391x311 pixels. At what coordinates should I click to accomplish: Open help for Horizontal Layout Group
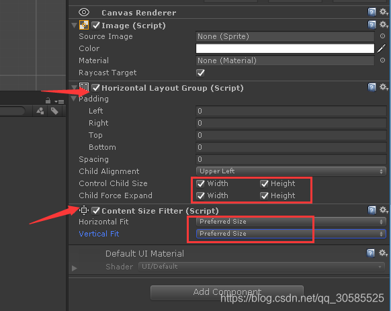tap(372, 87)
